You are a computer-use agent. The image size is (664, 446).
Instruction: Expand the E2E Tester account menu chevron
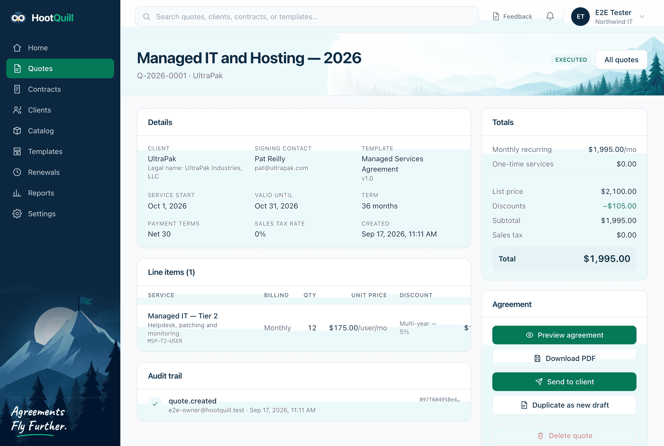642,17
